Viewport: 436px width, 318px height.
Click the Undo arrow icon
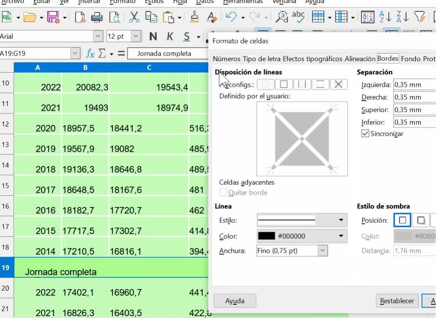231,17
